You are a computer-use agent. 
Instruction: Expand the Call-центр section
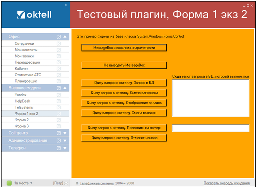(x=65, y=133)
